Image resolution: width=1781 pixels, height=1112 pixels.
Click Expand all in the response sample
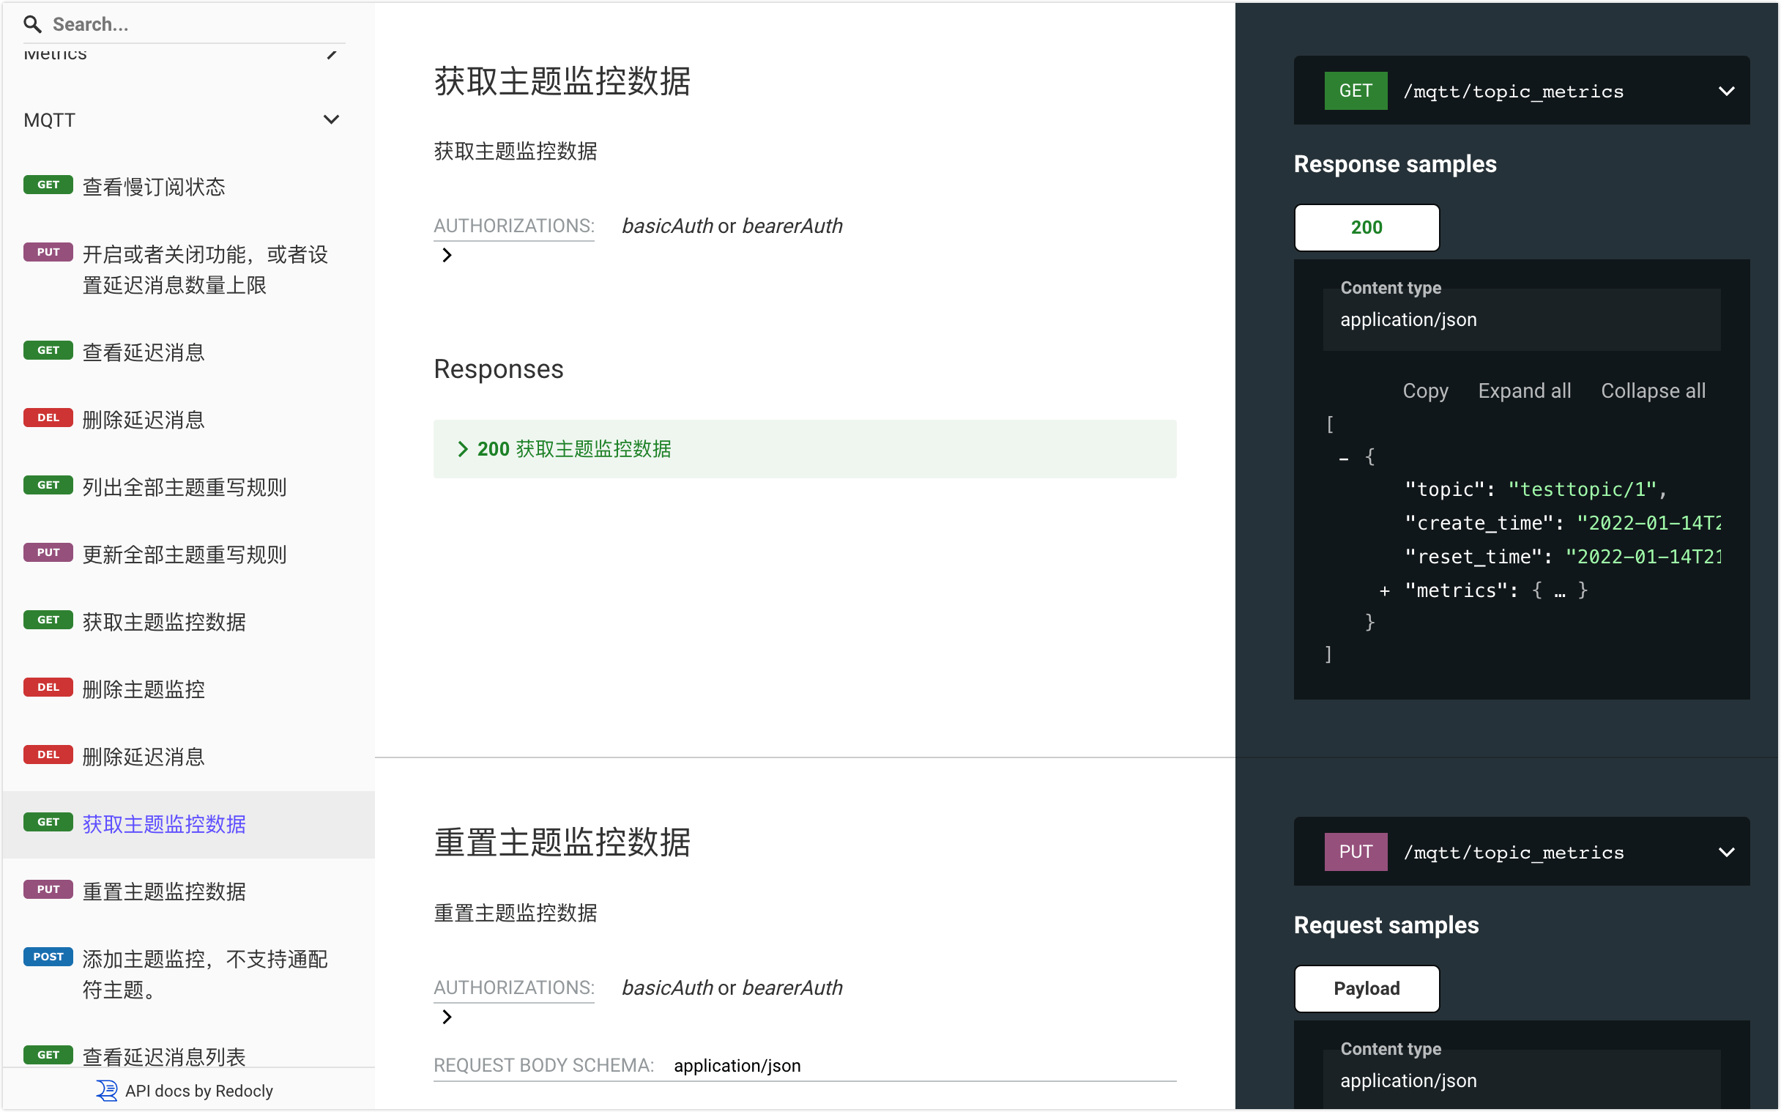point(1524,390)
